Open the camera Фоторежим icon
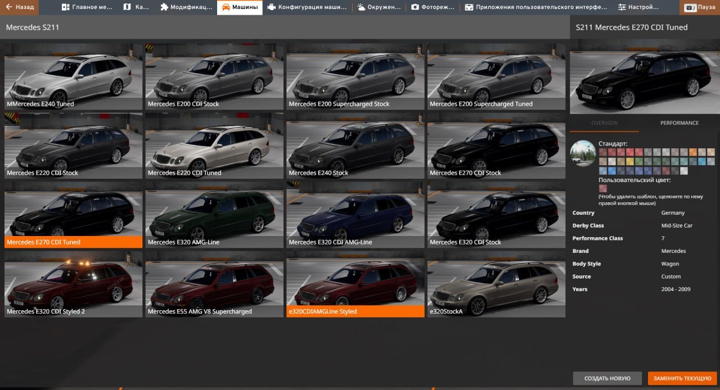This screenshot has width=720, height=390. tap(415, 7)
